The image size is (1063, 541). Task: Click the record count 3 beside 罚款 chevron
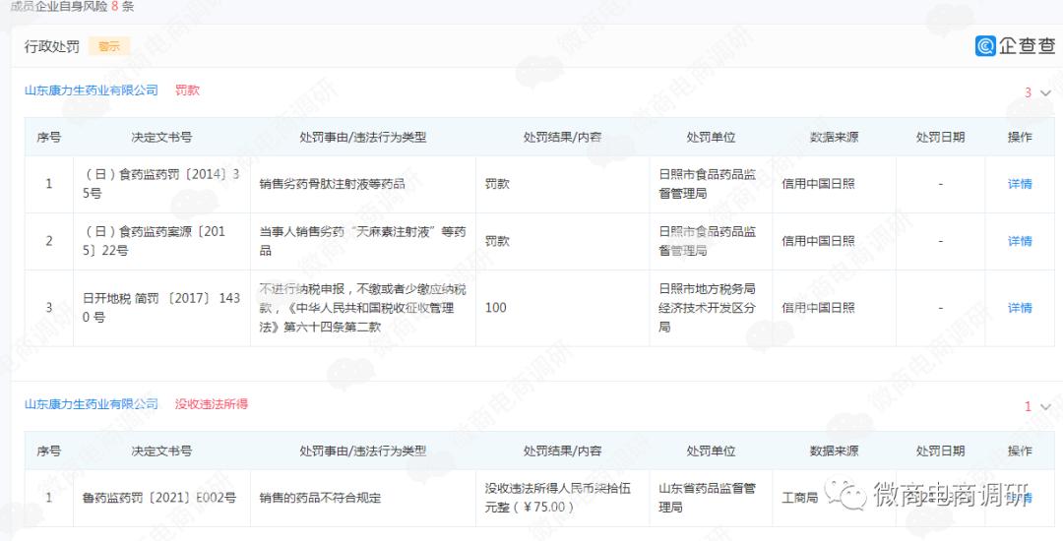pyautogui.click(x=1028, y=92)
